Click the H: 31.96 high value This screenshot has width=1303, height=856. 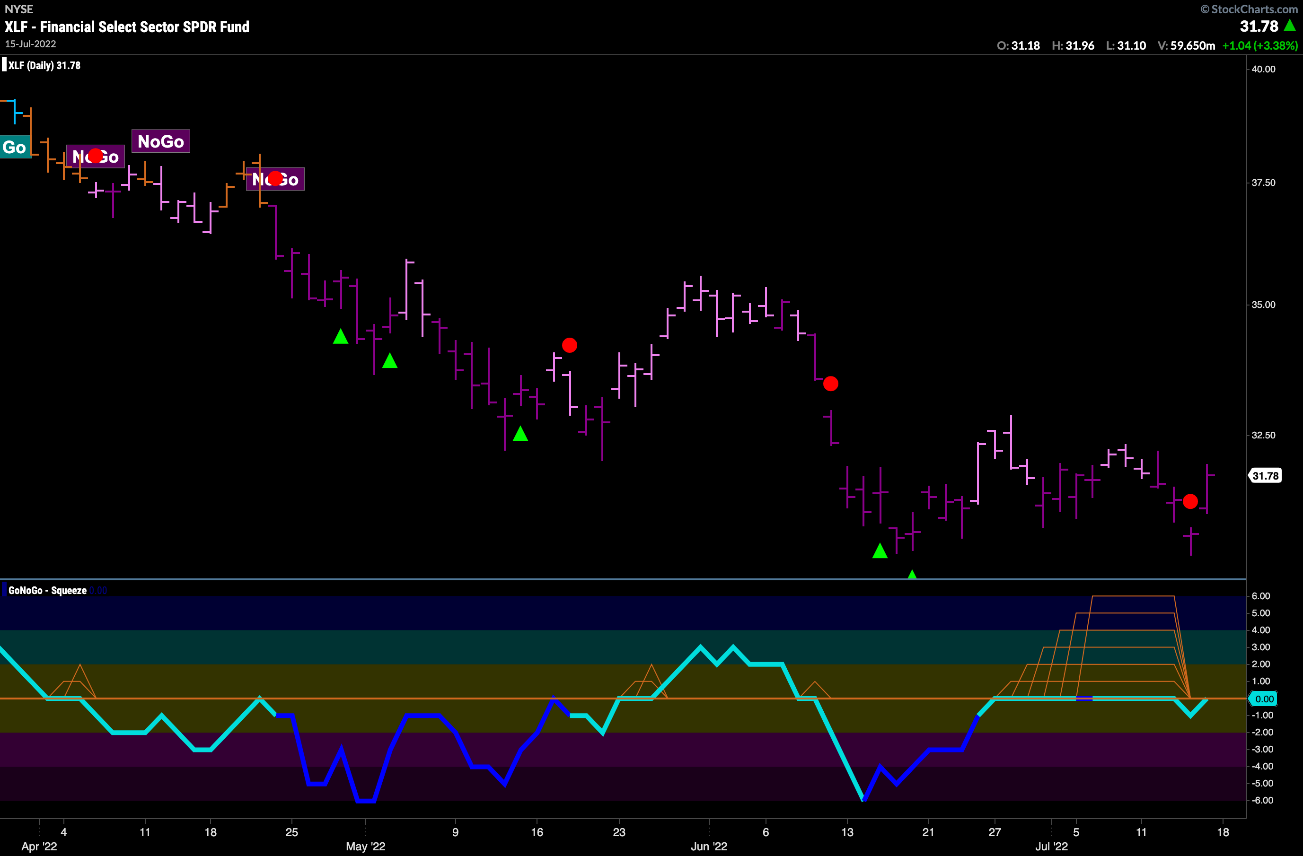click(1073, 45)
